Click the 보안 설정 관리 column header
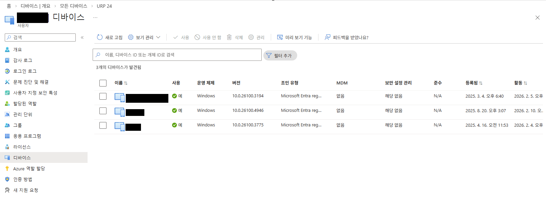The width and height of the screenshot is (546, 220). [x=398, y=83]
